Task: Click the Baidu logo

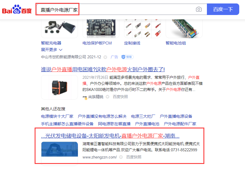Action: (17, 9)
